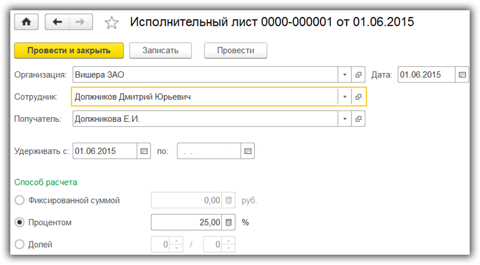Image resolution: width=480 pixels, height=265 pixels.
Task: Select Долей calculation method
Action: pos(20,244)
